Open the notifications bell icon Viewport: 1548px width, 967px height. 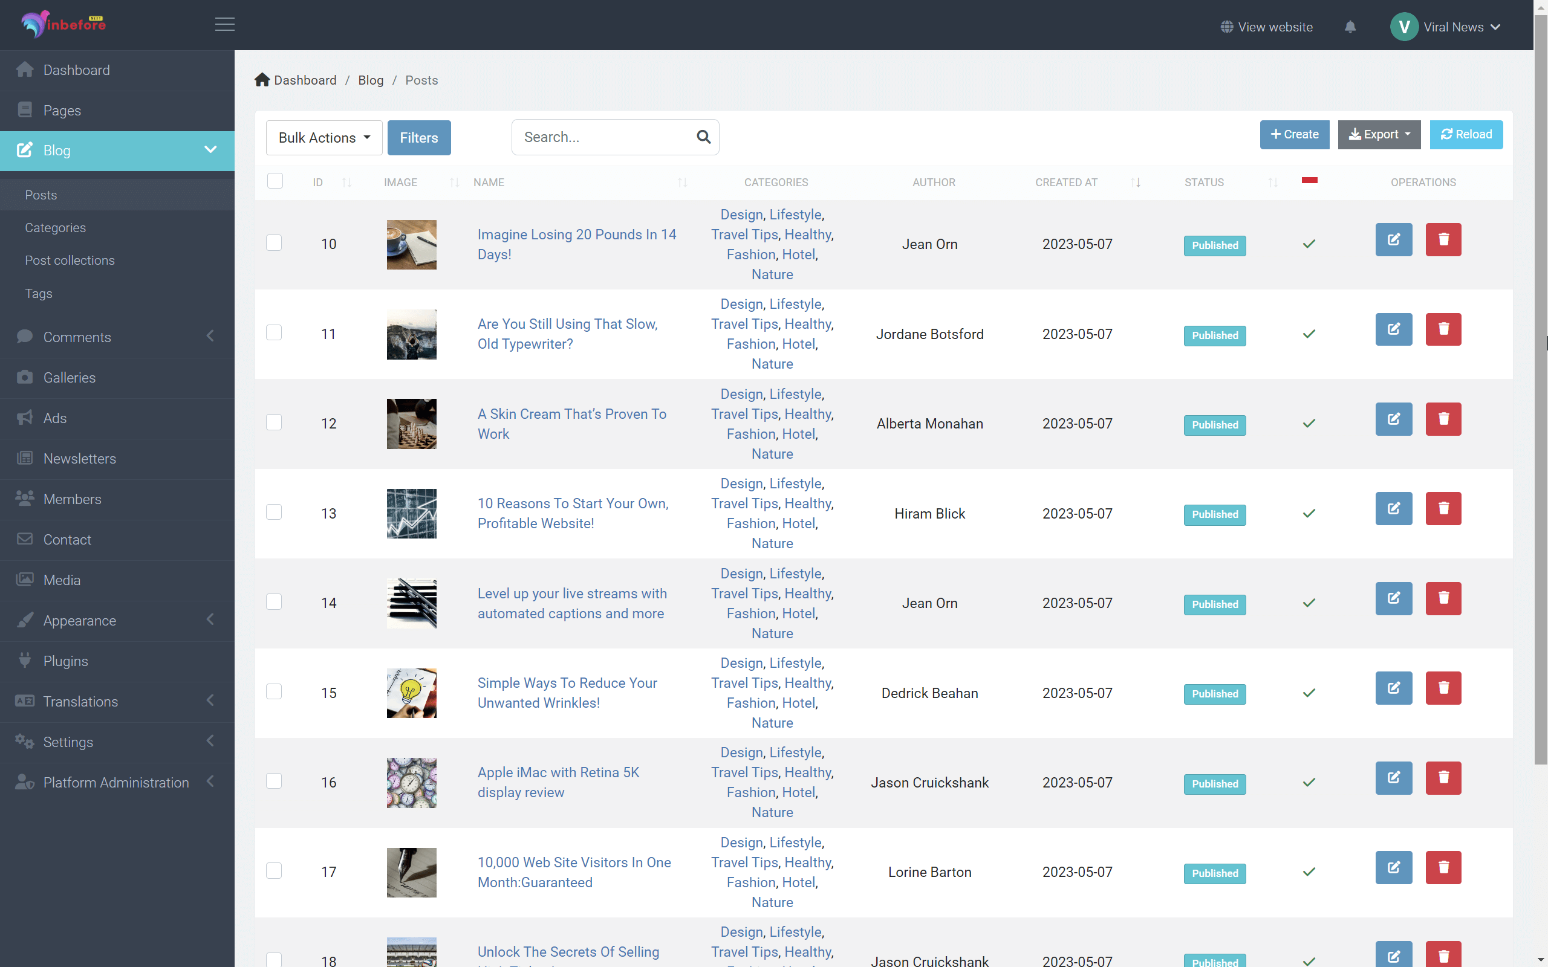point(1350,26)
